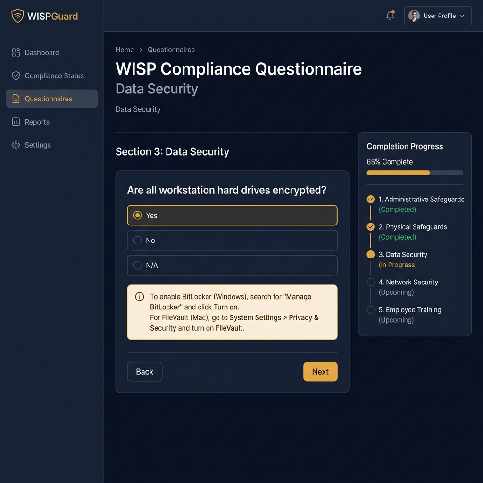The image size is (483, 483).
Task: Click the Settings gear icon
Action: pyautogui.click(x=16, y=145)
